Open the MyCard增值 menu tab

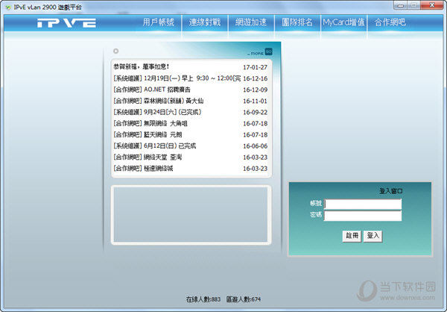pos(343,22)
